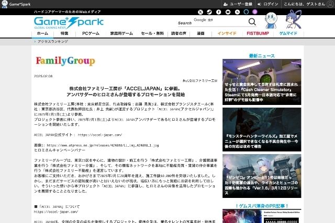Click the ！ゲムスパ渾身のPR記事！ heading
The height and width of the screenshot is (223, 335).
262,206
